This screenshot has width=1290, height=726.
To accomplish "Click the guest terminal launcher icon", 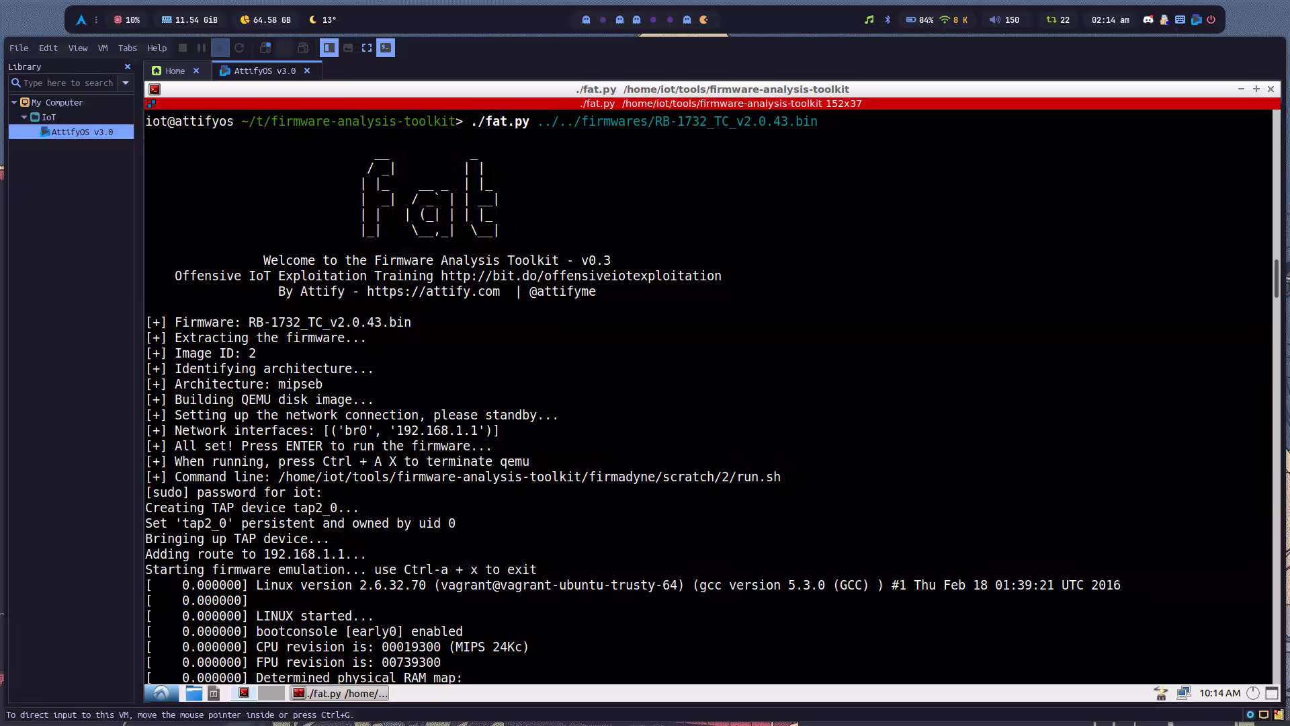I will tap(244, 693).
